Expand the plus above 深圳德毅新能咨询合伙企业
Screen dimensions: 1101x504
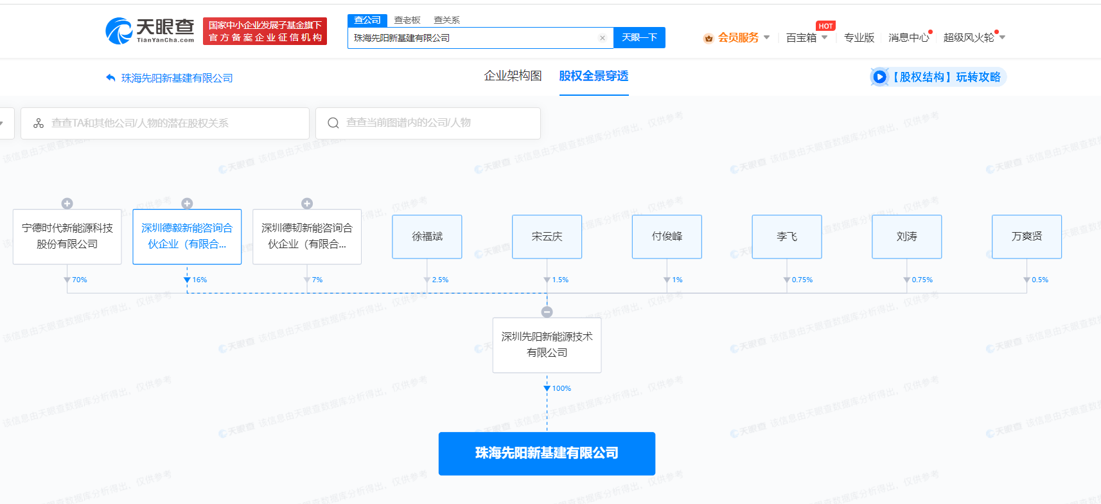point(187,203)
